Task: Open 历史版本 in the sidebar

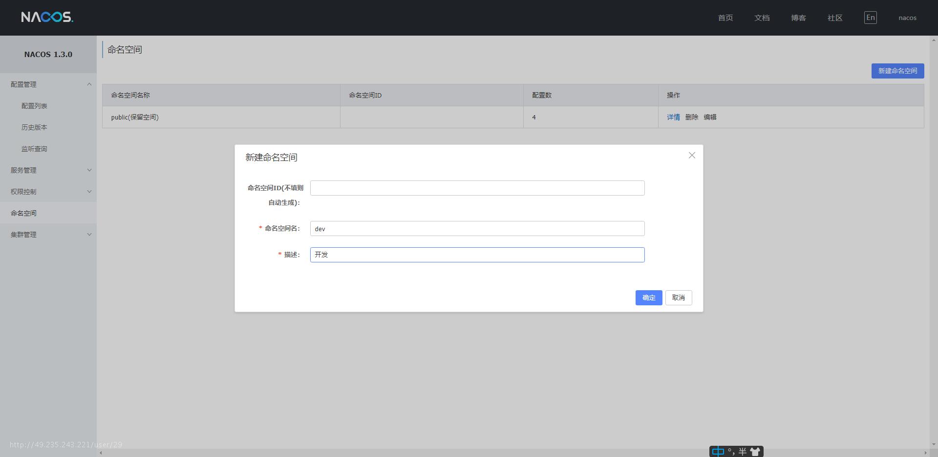Action: click(x=34, y=127)
